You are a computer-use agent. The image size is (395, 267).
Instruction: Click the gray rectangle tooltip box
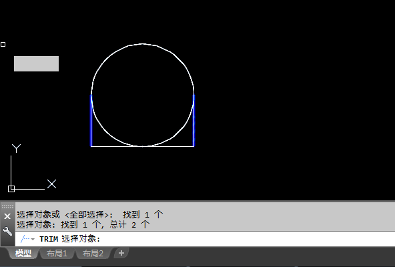click(36, 64)
